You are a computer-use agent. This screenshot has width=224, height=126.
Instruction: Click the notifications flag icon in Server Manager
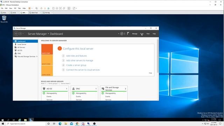point(128,34)
